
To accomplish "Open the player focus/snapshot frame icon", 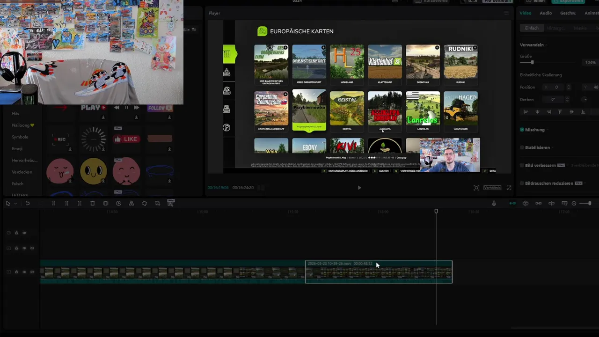I will pos(476,188).
